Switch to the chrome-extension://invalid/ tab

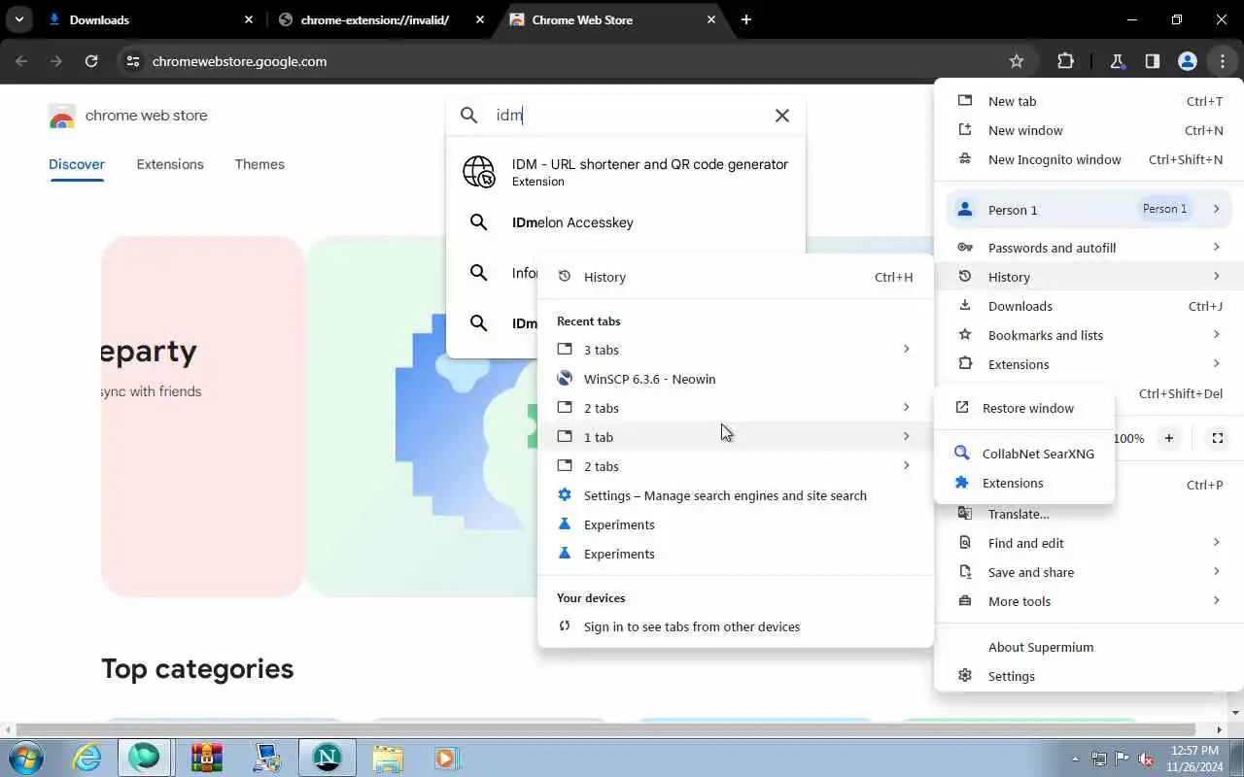click(380, 19)
